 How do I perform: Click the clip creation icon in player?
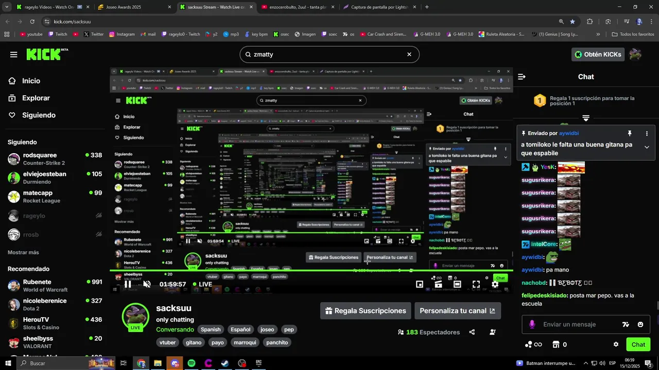point(438,284)
